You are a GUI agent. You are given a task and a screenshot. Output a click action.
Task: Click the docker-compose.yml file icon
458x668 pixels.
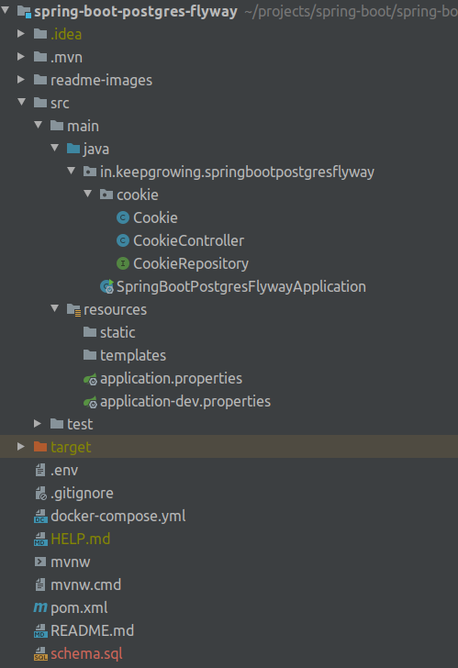(40, 517)
